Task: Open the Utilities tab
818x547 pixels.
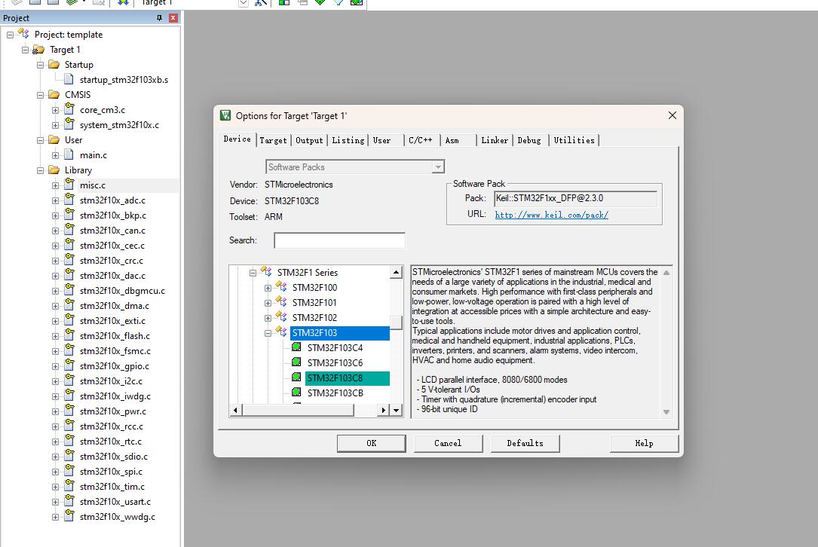Action: point(574,140)
